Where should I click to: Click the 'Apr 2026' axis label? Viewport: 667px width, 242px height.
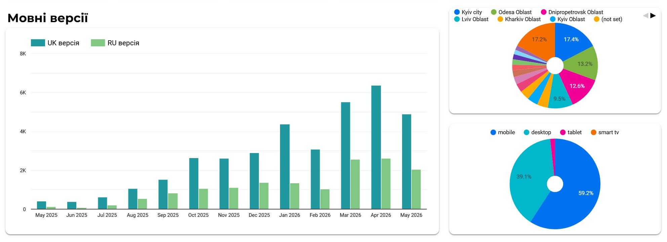381,215
